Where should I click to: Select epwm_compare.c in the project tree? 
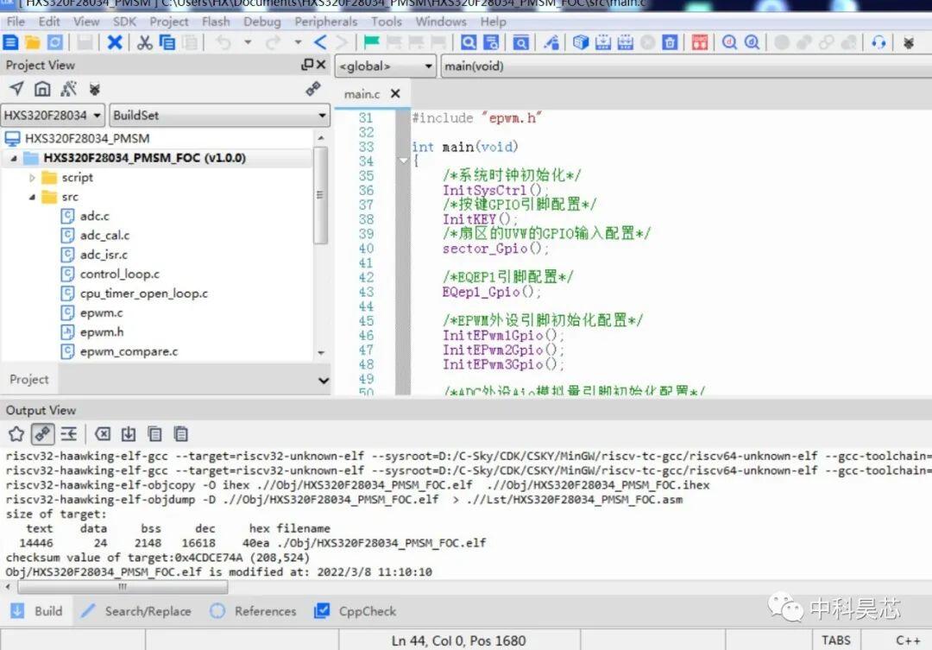pos(129,351)
